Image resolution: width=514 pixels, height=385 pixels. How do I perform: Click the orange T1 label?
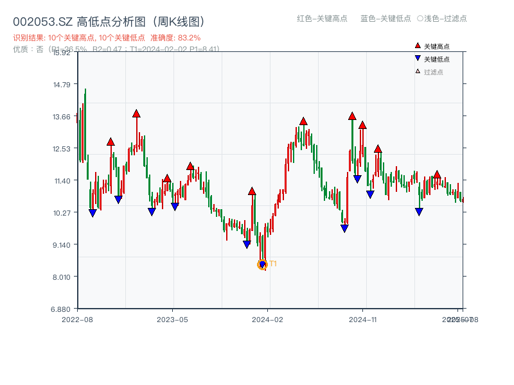point(273,264)
